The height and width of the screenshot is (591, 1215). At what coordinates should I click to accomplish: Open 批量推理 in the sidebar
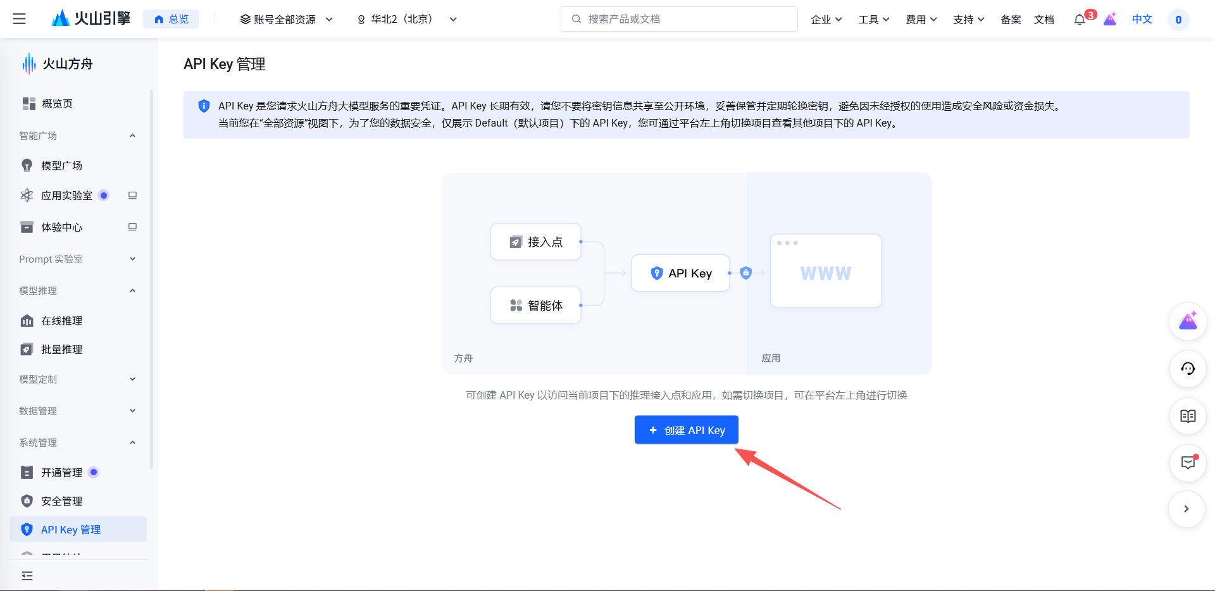[61, 349]
